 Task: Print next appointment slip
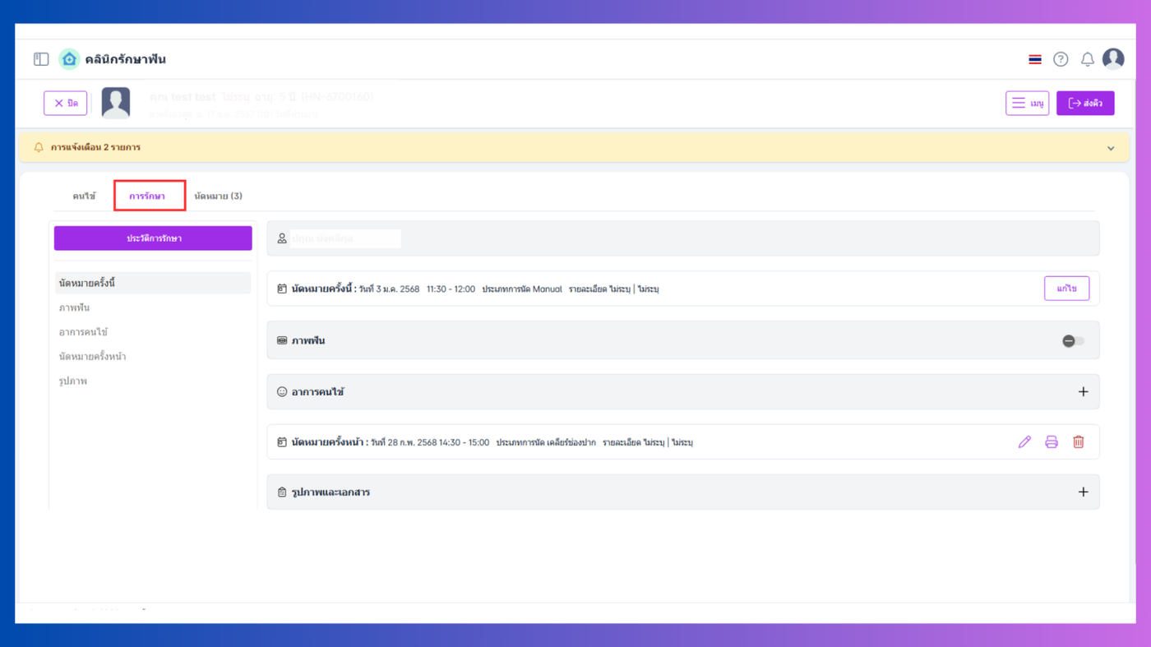pos(1051,442)
